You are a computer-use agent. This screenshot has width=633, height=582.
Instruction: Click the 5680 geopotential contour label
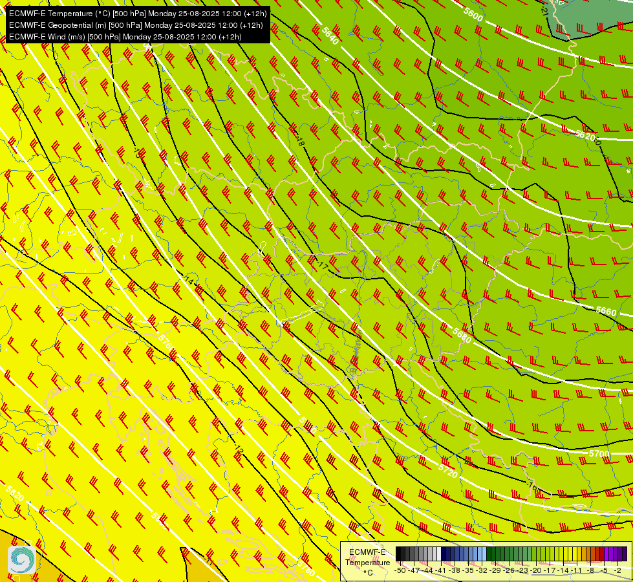click(462, 335)
